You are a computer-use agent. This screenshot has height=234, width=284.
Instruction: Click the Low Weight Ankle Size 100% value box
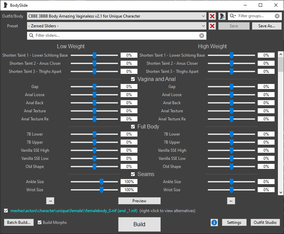[129, 182]
